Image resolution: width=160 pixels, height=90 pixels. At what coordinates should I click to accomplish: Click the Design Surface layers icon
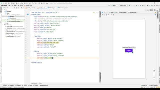point(102,12)
